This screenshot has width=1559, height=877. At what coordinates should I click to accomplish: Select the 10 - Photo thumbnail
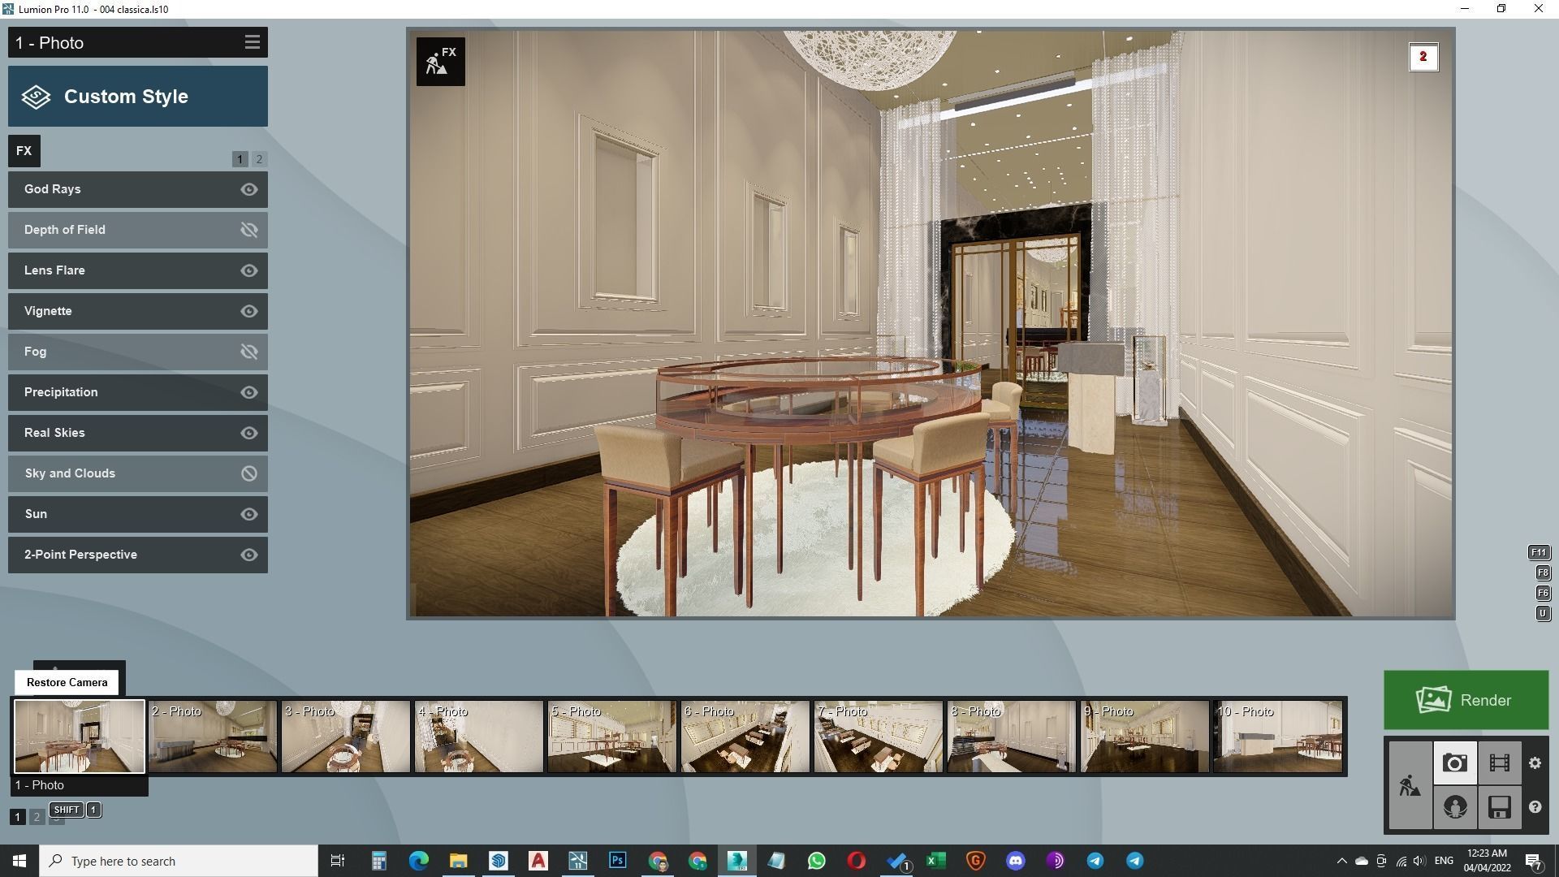1278,737
